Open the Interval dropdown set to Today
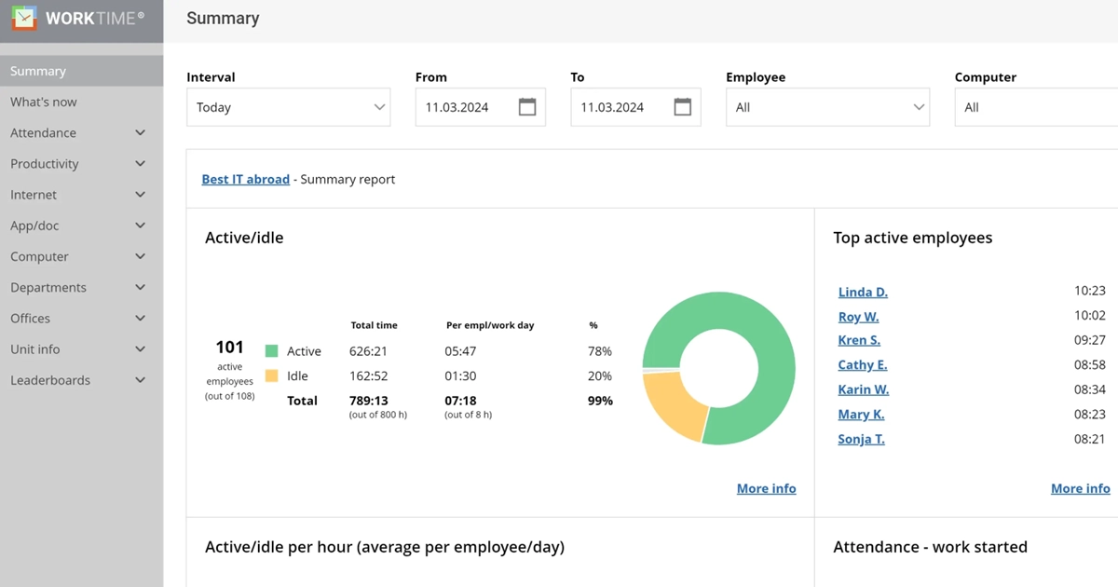Image resolution: width=1118 pixels, height=587 pixels. pos(289,107)
